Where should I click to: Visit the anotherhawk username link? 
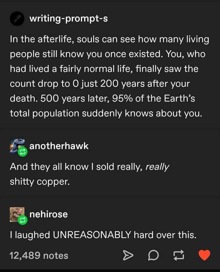pyautogui.click(x=59, y=146)
